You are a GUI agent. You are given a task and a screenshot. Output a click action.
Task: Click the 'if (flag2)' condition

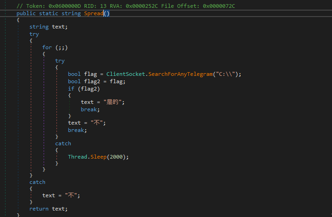(84, 89)
